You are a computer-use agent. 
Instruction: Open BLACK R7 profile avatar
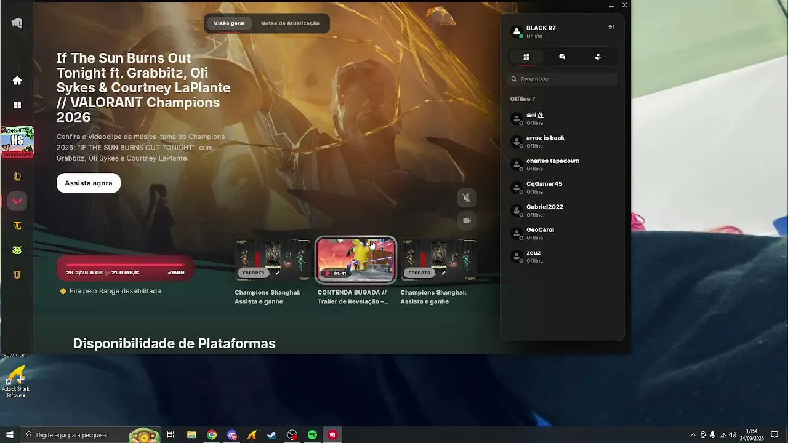coord(517,31)
